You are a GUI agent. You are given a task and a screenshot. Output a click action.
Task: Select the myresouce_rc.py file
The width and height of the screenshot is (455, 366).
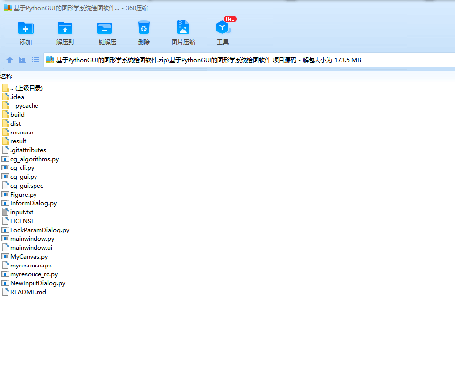tap(30, 274)
